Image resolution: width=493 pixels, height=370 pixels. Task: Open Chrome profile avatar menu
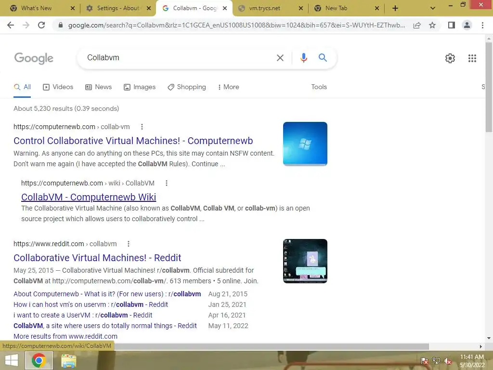pos(467,25)
